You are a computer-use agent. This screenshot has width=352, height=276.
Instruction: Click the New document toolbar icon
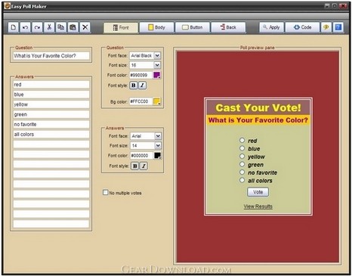point(13,27)
